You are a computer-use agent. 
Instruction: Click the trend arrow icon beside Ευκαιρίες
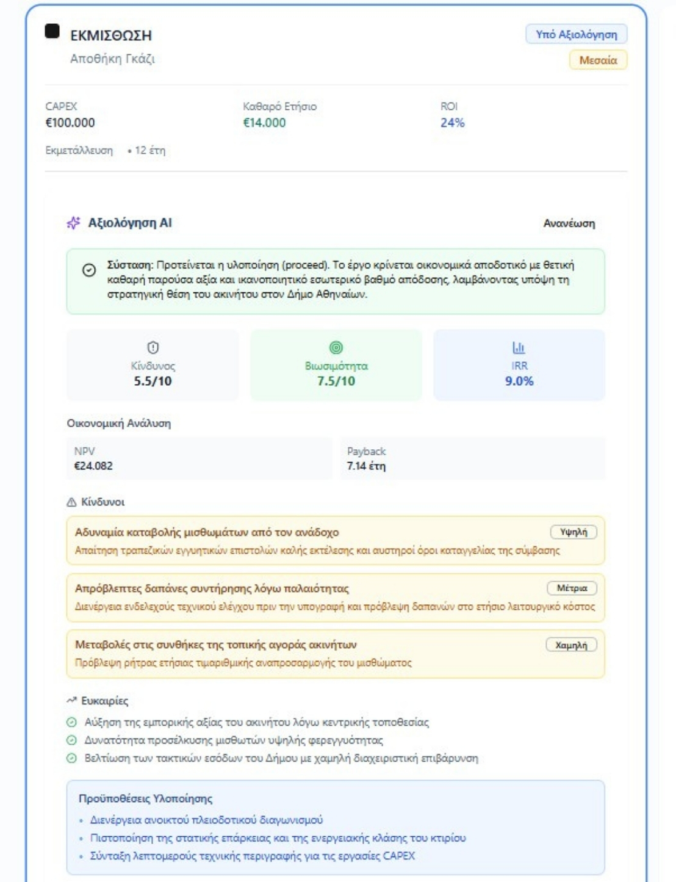point(72,701)
